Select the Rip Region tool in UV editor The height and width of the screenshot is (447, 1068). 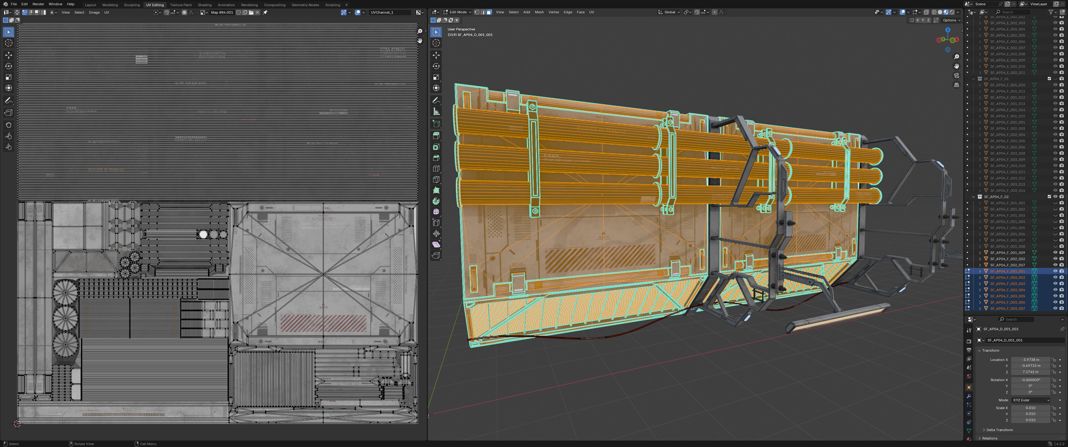(x=9, y=113)
